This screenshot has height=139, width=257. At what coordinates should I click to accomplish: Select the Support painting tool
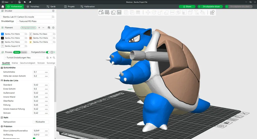tap(184, 12)
